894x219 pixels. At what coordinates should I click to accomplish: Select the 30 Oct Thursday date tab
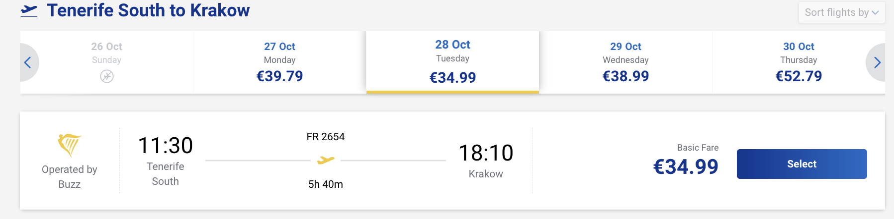799,62
